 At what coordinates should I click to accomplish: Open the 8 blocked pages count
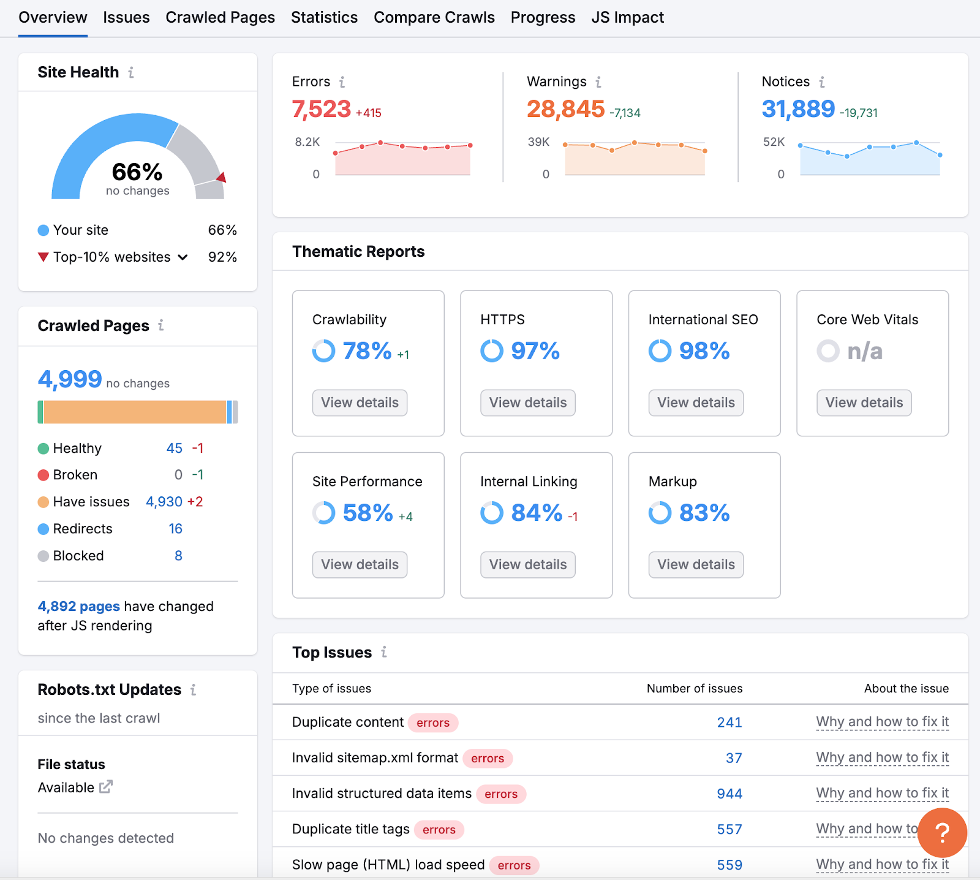tap(178, 556)
